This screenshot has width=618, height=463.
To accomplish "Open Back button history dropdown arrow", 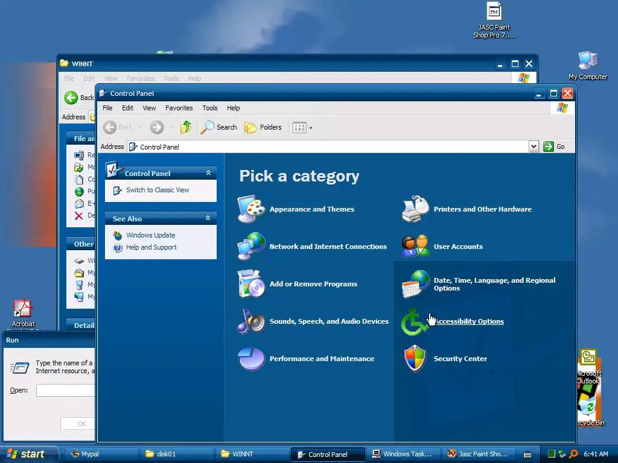I will click(x=140, y=128).
